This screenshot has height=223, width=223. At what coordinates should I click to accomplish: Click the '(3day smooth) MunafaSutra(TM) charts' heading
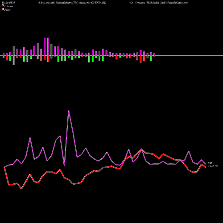point(62,3)
